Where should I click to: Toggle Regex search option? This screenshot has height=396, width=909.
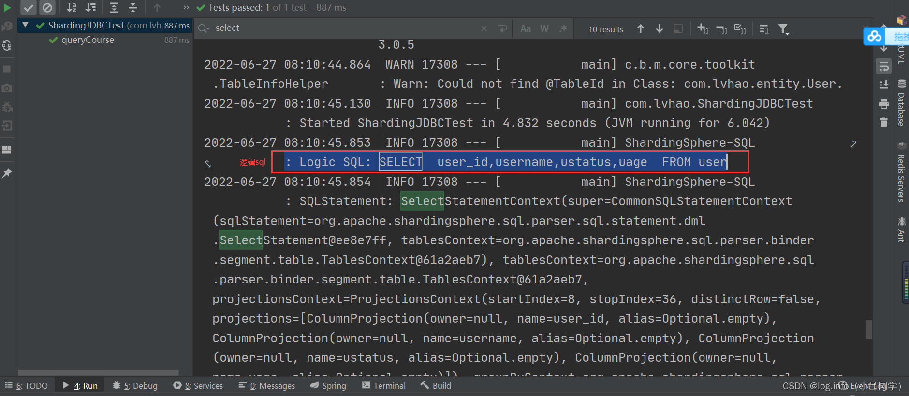[x=563, y=29]
